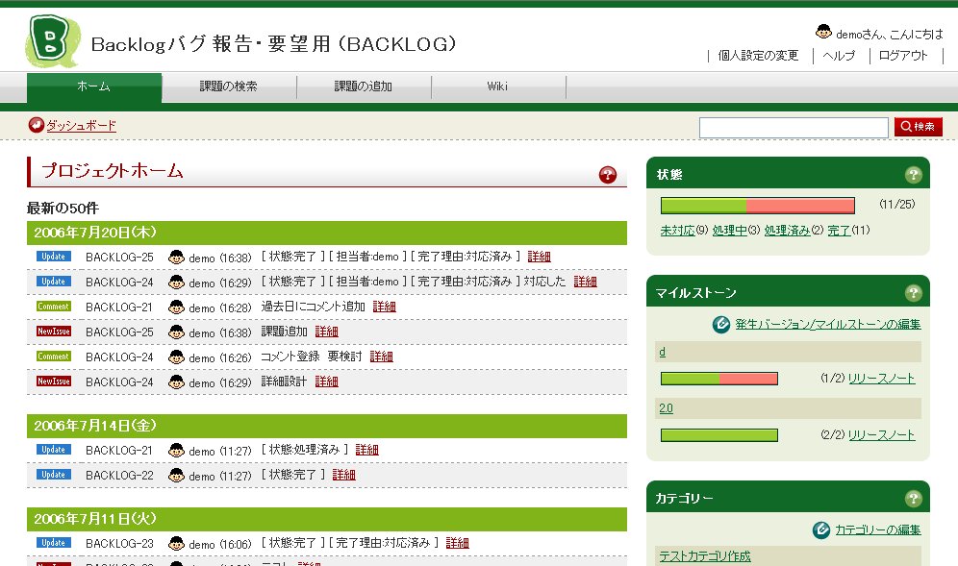Click the Backlog green B logo
This screenshot has width=958, height=566.
click(53, 40)
